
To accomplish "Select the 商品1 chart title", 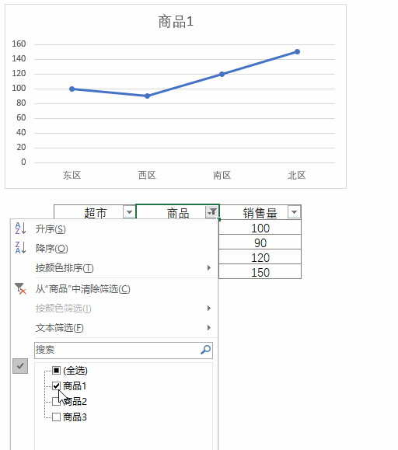I will 176,22.
